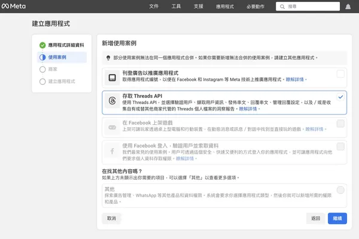Image resolution: width=359 pixels, height=239 pixels.
Task: Click the 取消 cancel button
Action: 111,219
